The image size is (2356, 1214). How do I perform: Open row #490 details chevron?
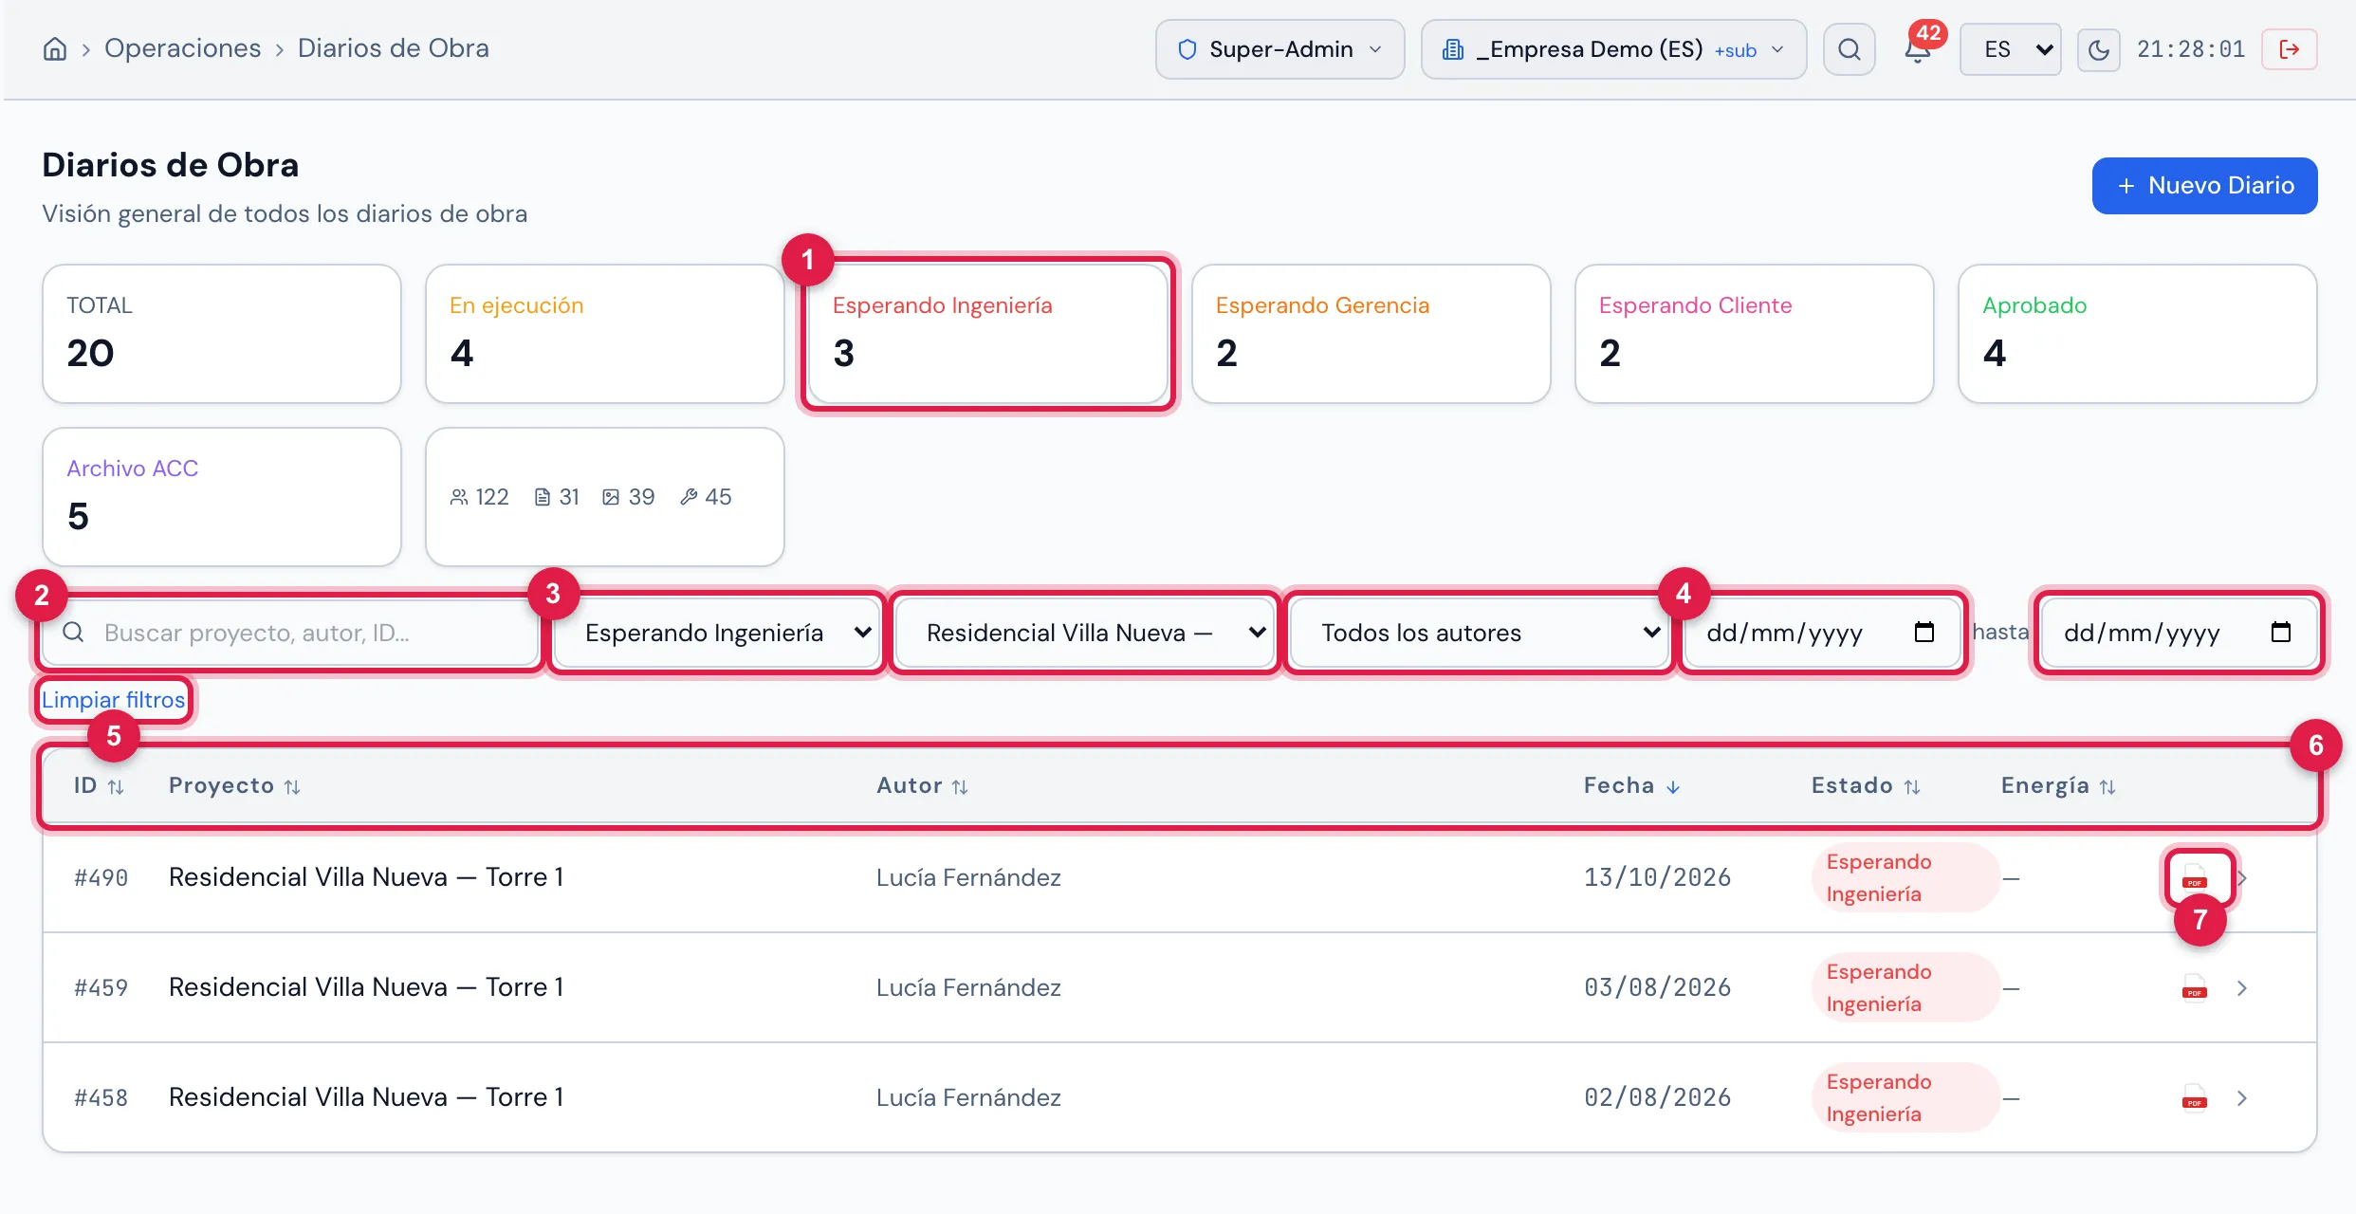[2242, 878]
